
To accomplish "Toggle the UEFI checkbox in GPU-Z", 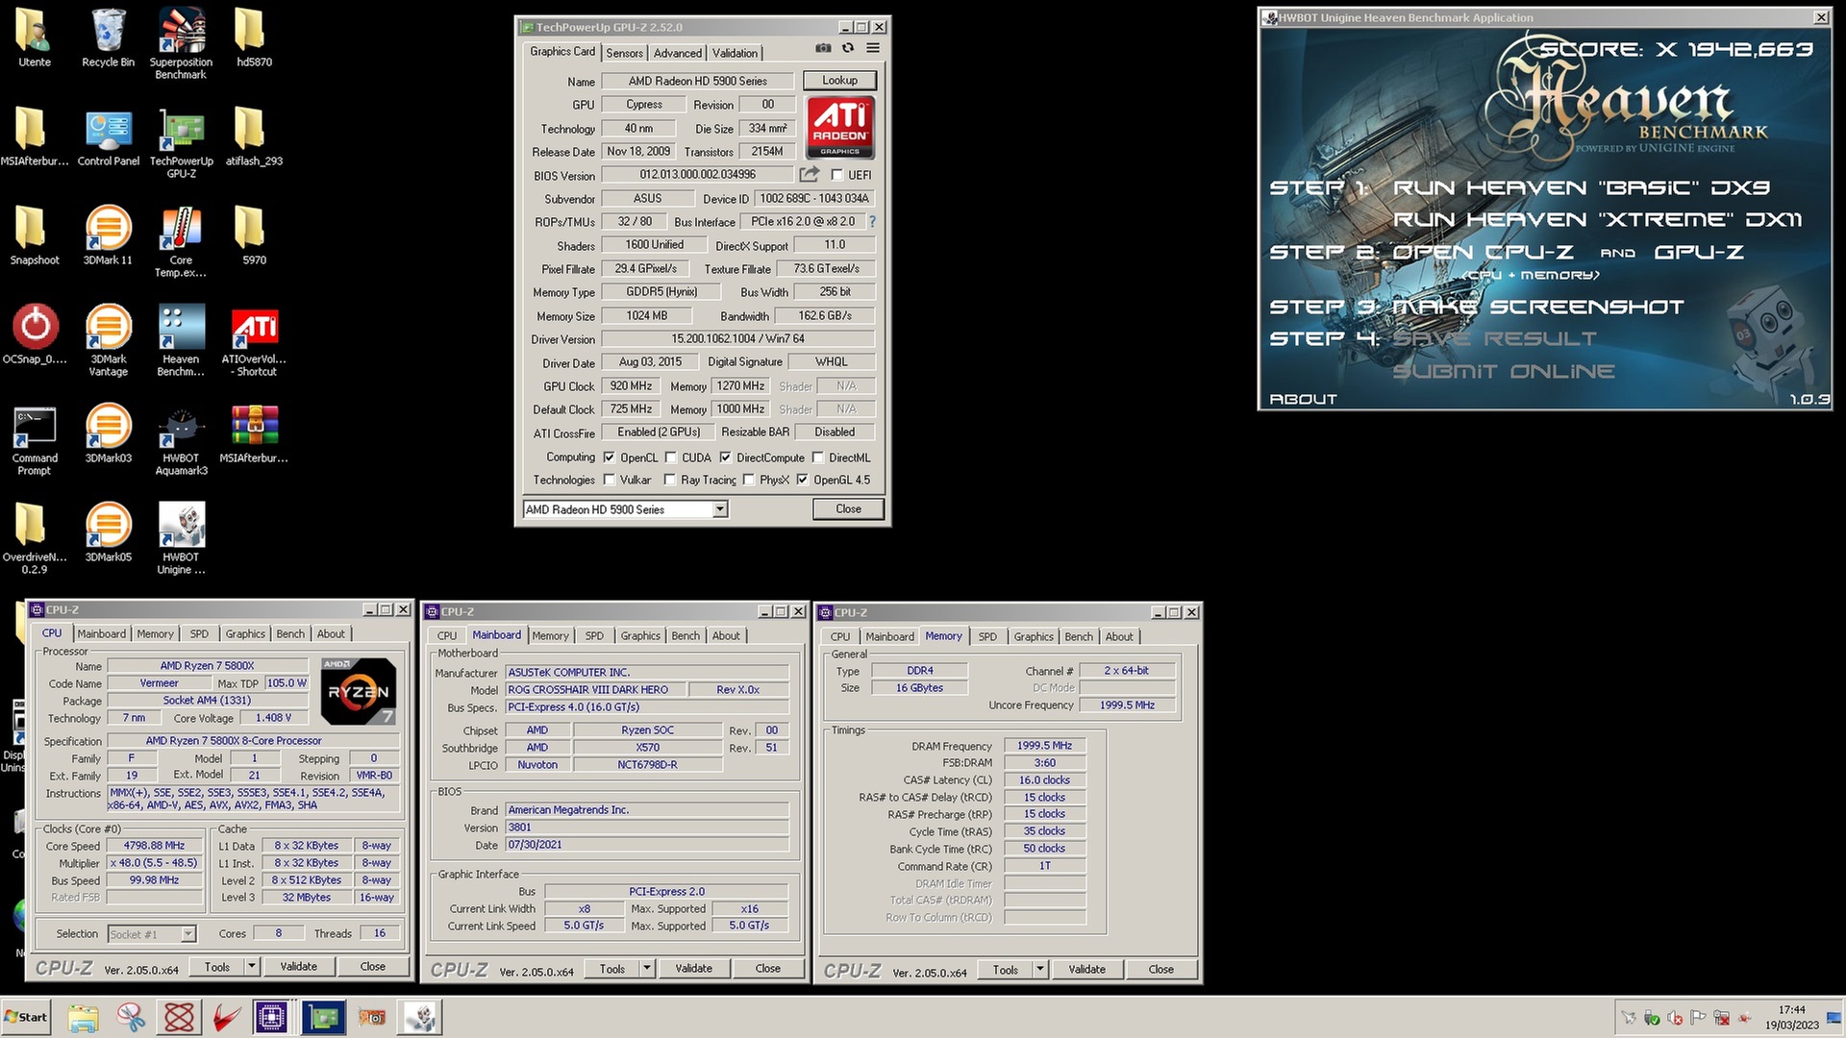I will 836,175.
